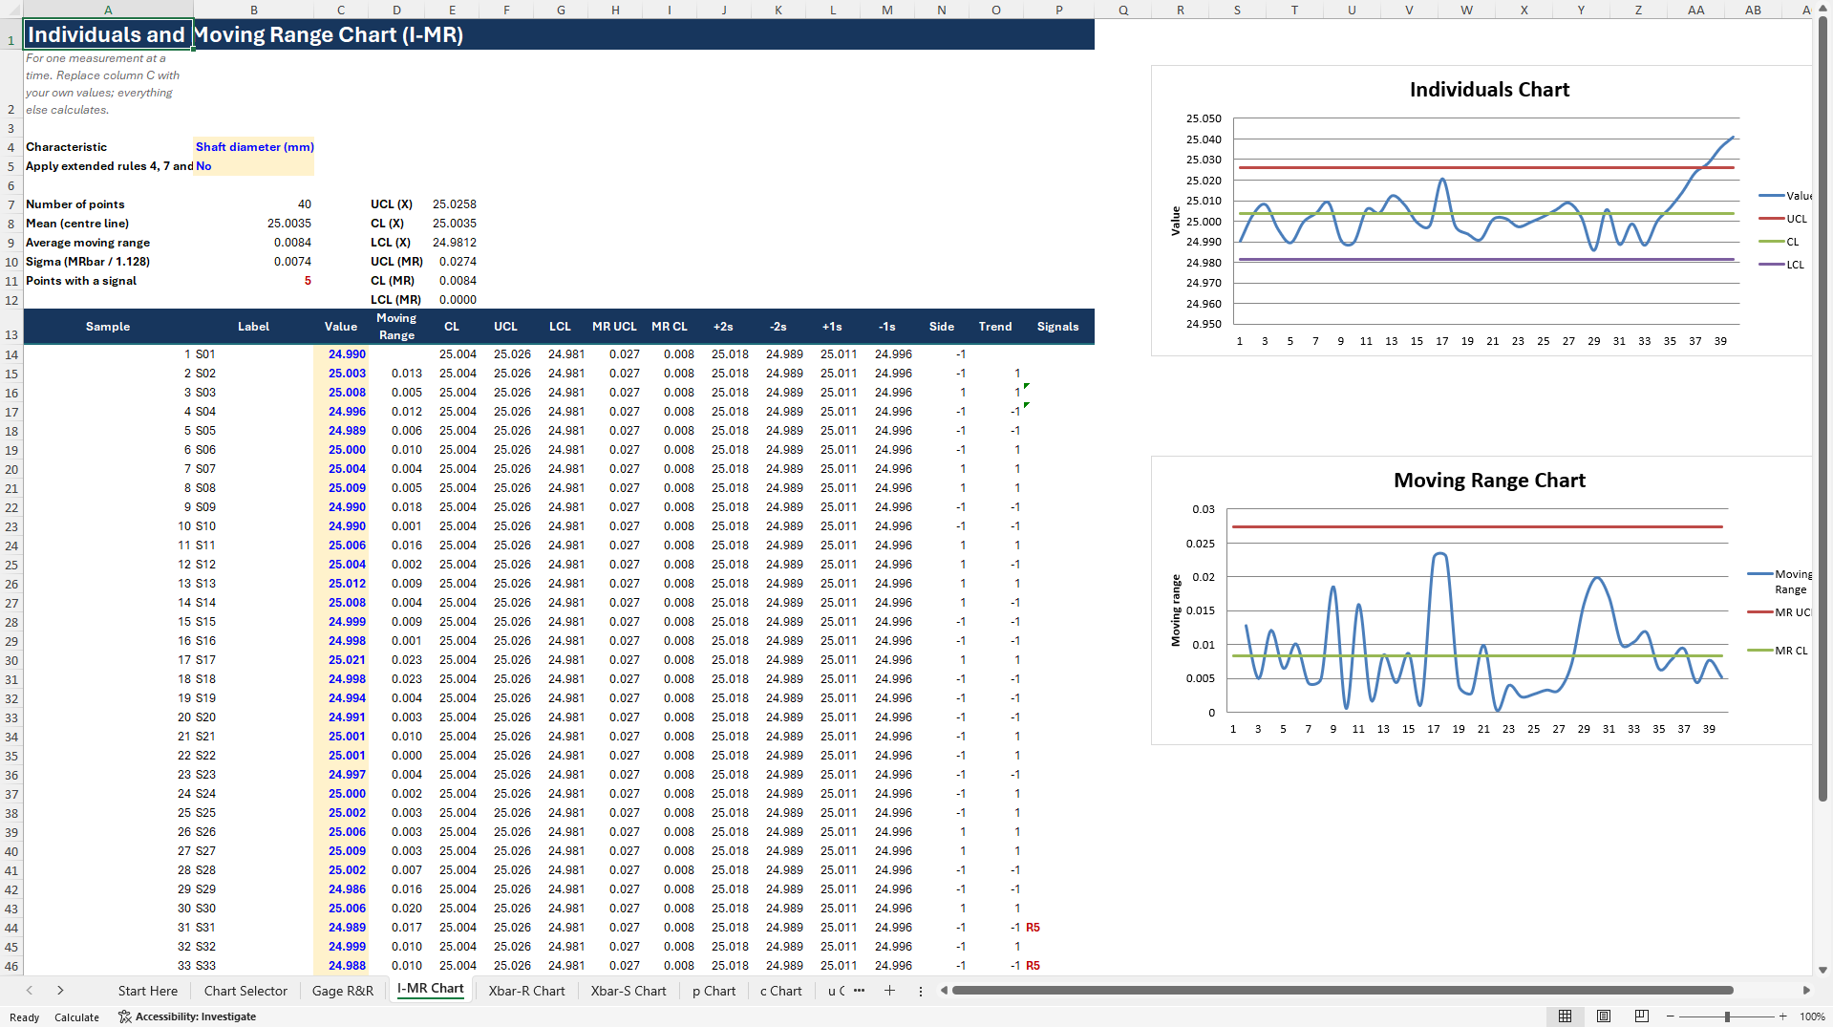Open the Start Here sheet tab
Viewport: 1833px width, 1027px height.
(148, 991)
